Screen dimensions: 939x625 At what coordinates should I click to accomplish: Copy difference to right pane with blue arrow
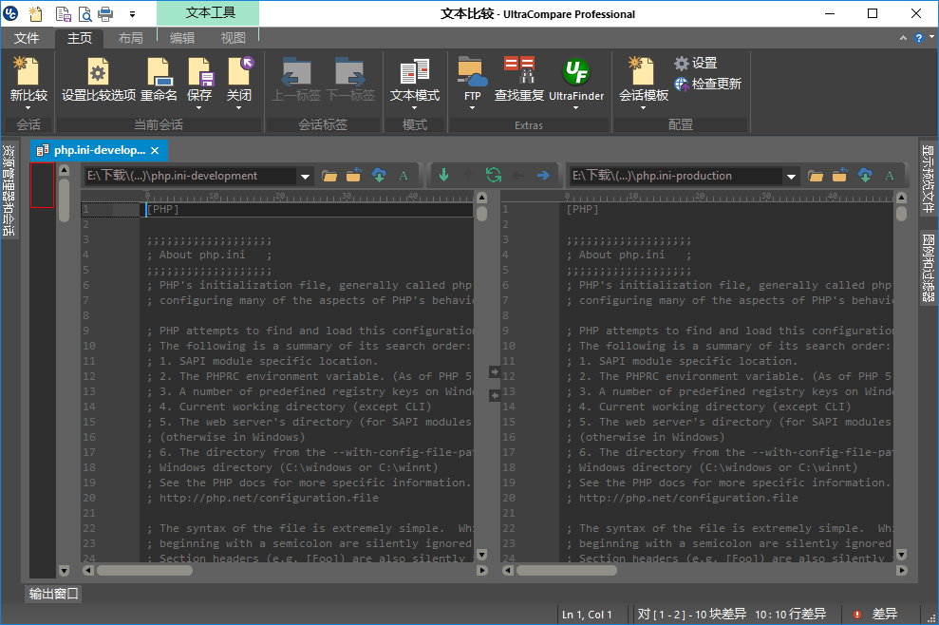coord(543,176)
